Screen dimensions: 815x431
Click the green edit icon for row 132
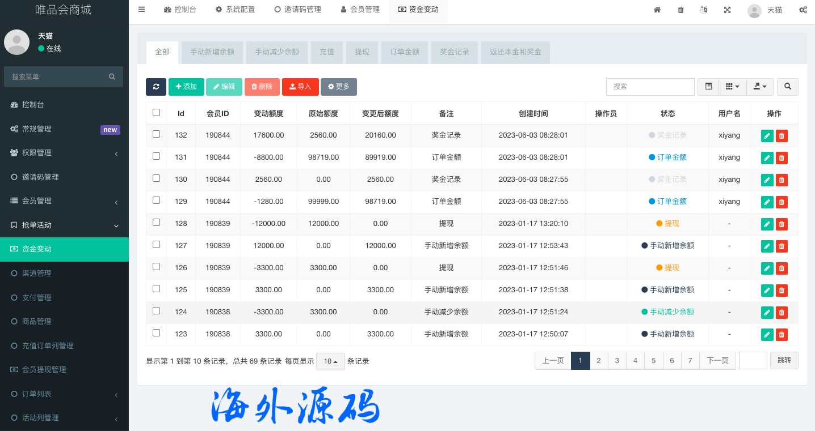click(x=767, y=135)
